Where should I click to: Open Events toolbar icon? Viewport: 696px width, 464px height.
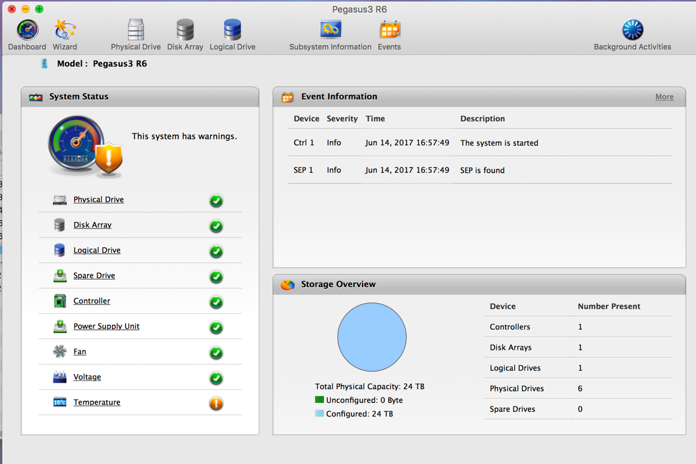coord(389,35)
